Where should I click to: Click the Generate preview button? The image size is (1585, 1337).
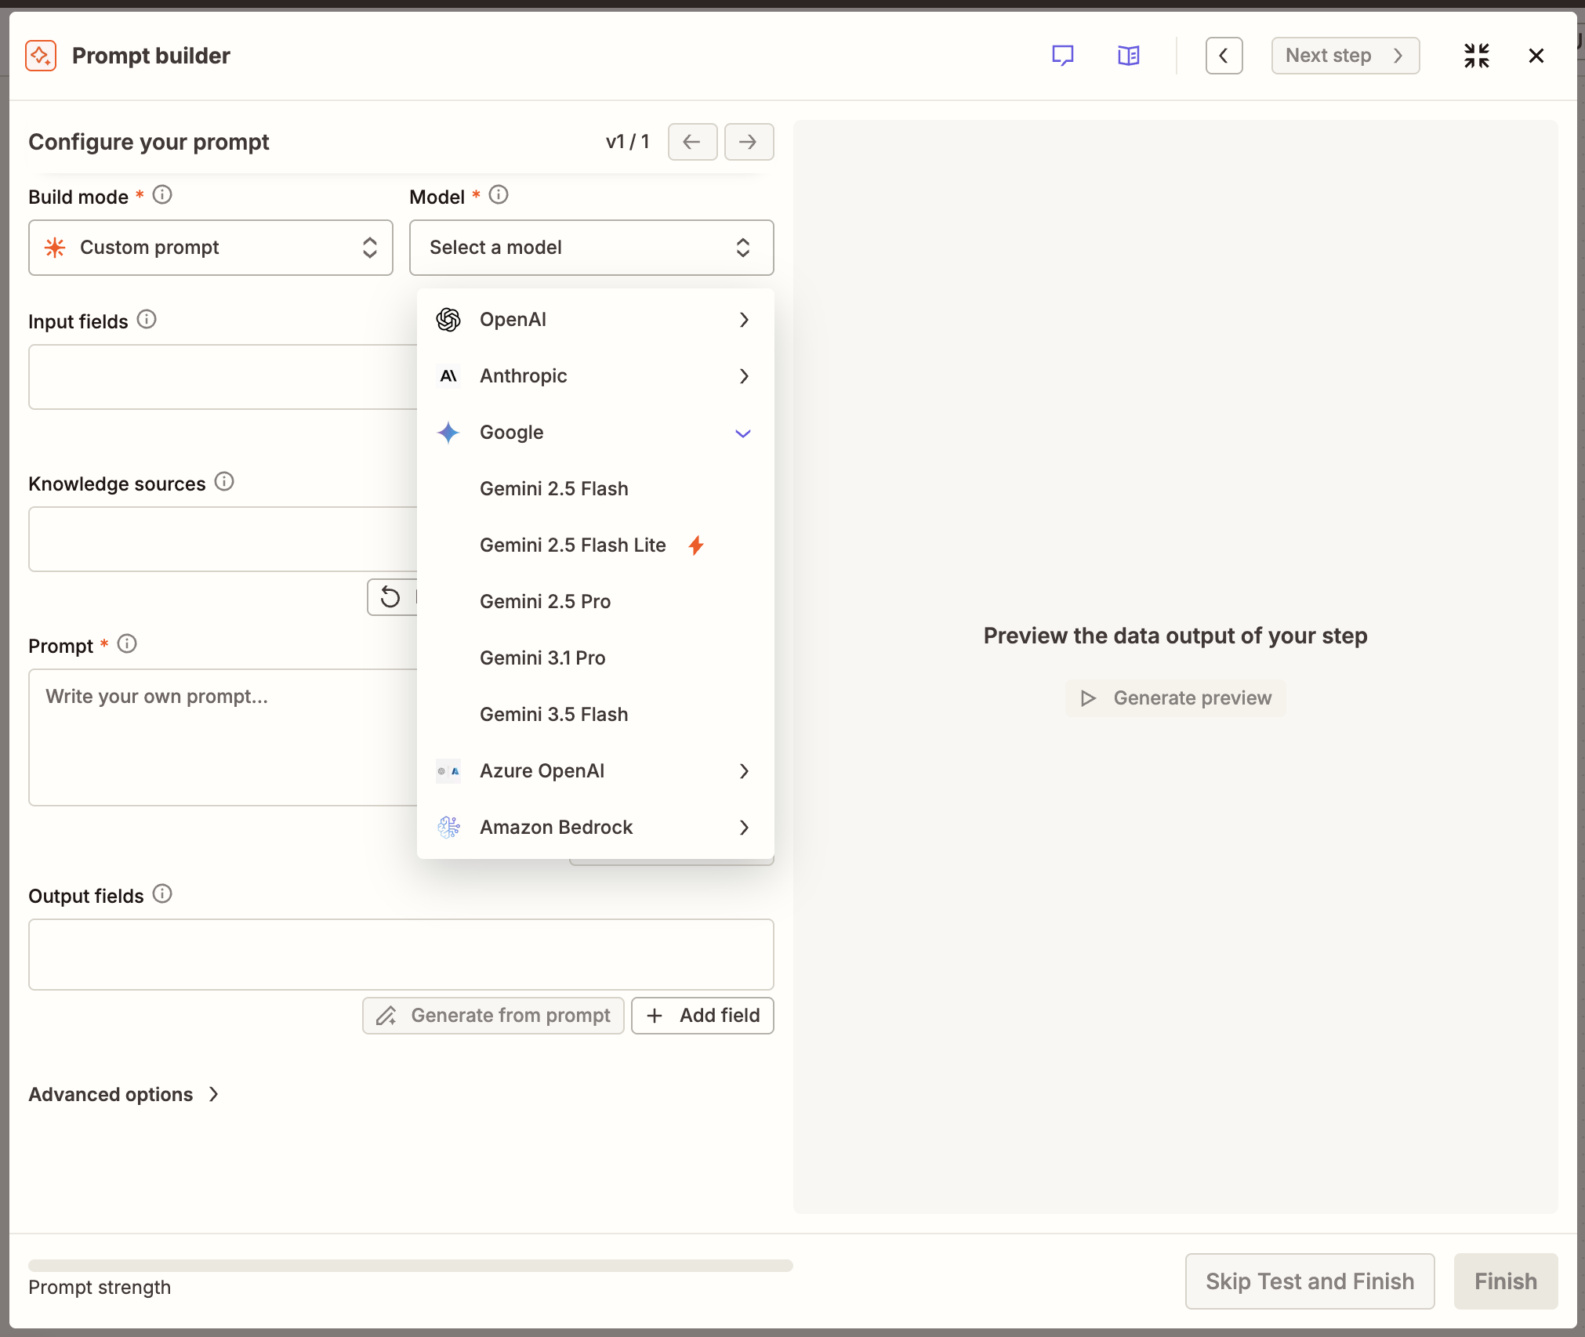pos(1176,698)
